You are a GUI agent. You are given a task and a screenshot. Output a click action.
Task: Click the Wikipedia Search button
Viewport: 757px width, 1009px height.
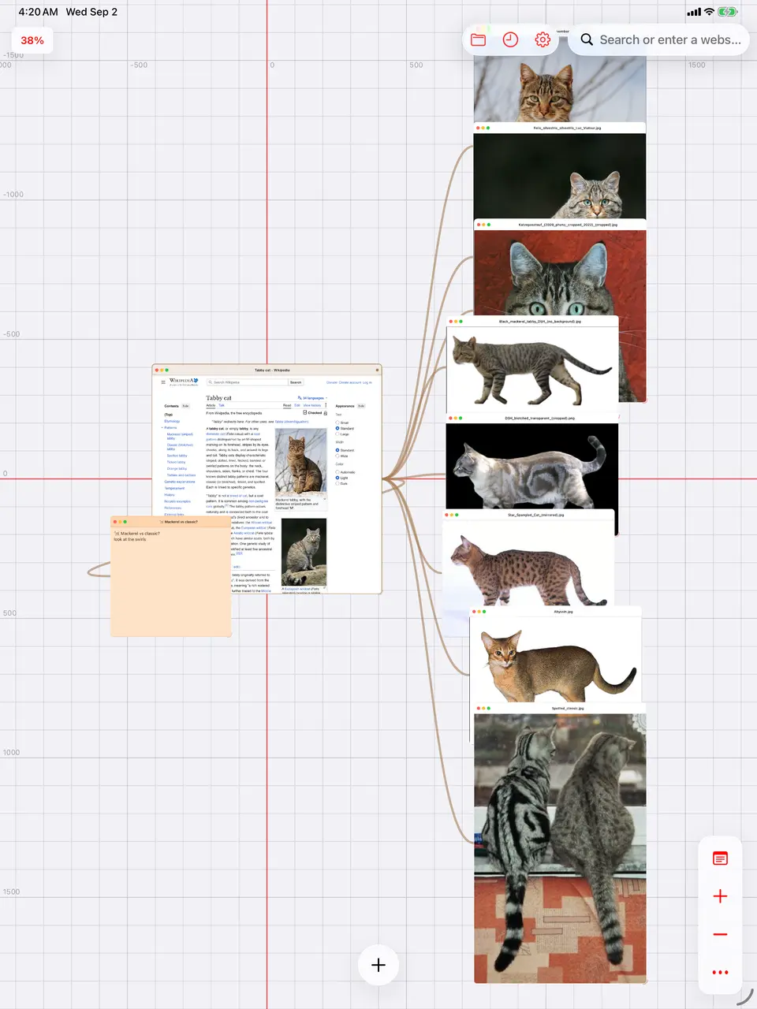pyautogui.click(x=296, y=382)
